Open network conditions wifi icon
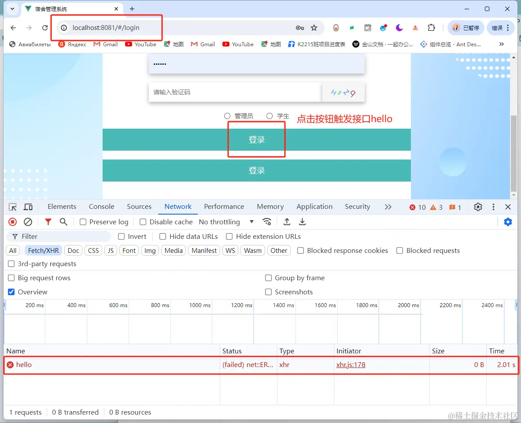Screen dimensions: 521x423 pos(267,222)
